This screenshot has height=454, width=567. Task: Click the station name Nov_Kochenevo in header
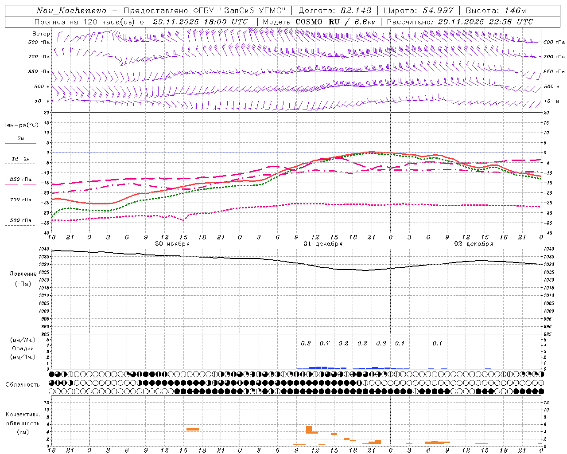pyautogui.click(x=71, y=11)
